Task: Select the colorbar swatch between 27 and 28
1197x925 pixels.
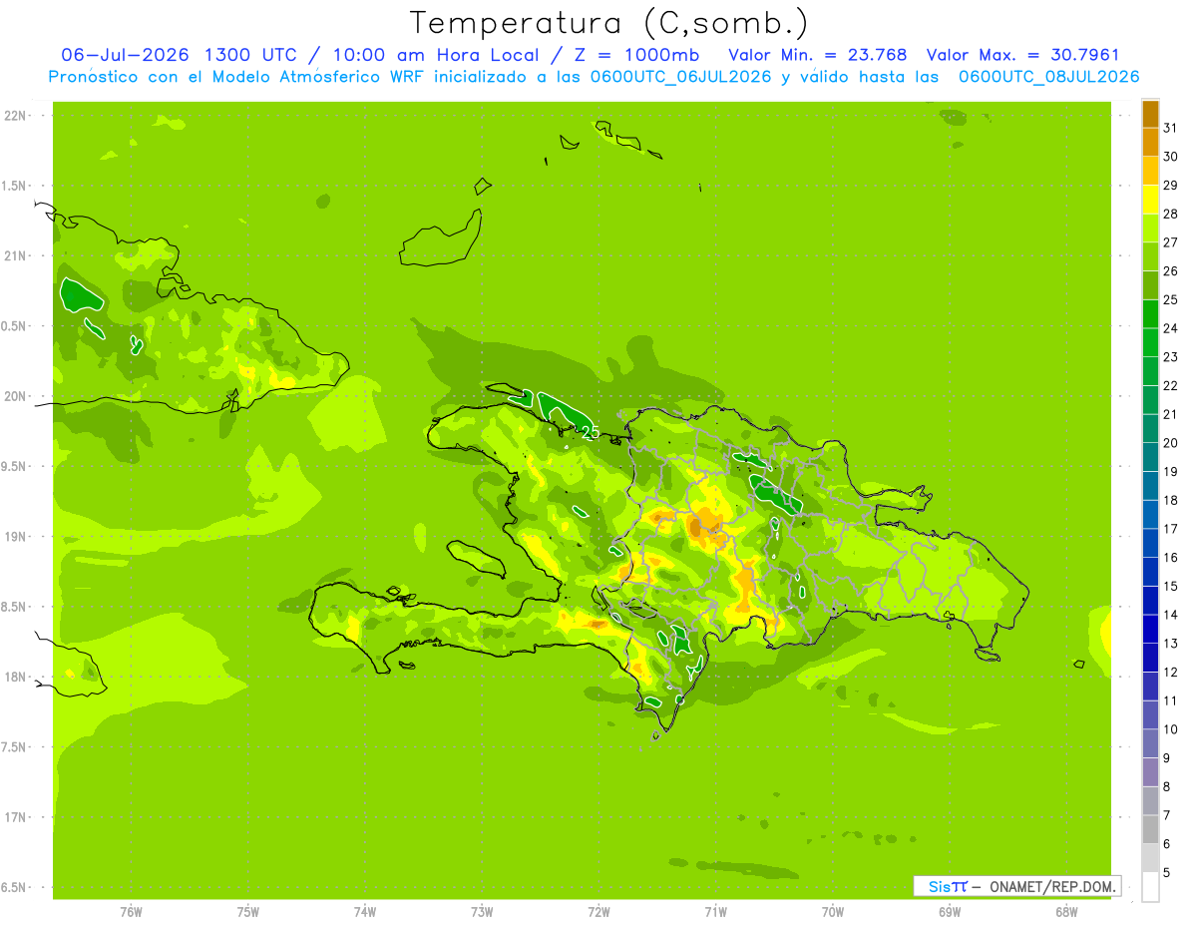Action: (x=1150, y=229)
